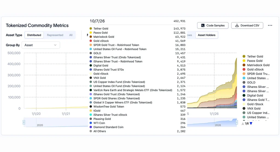Select All asset type
Screen dimensions: 280x152
tap(71, 35)
